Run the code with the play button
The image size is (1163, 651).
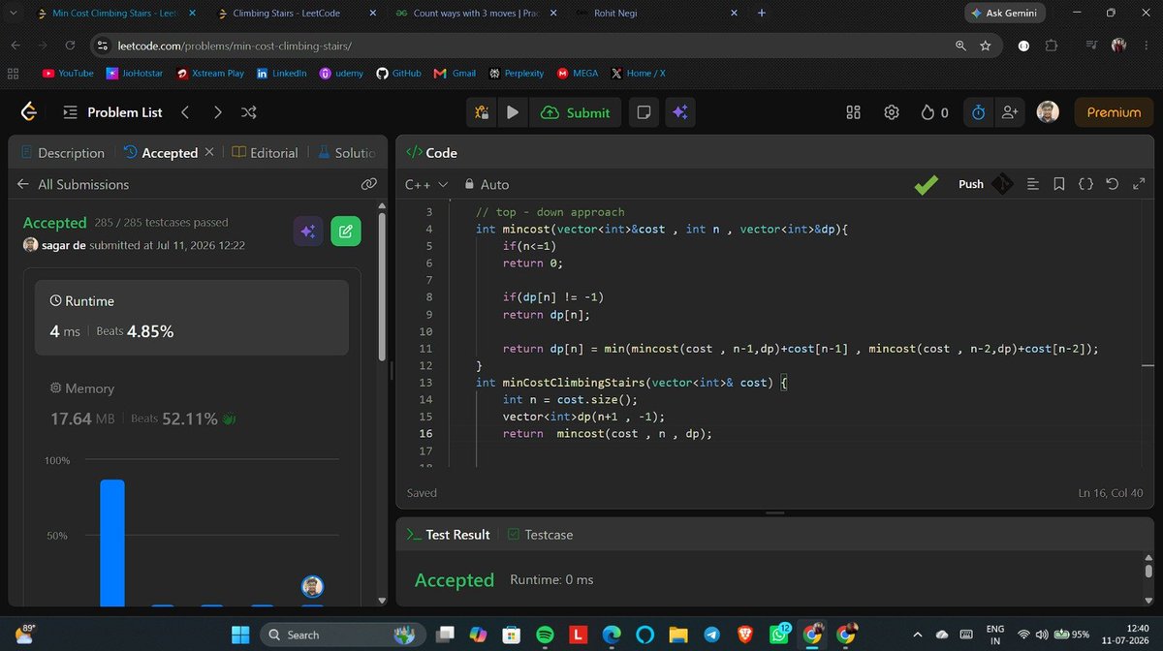click(513, 112)
